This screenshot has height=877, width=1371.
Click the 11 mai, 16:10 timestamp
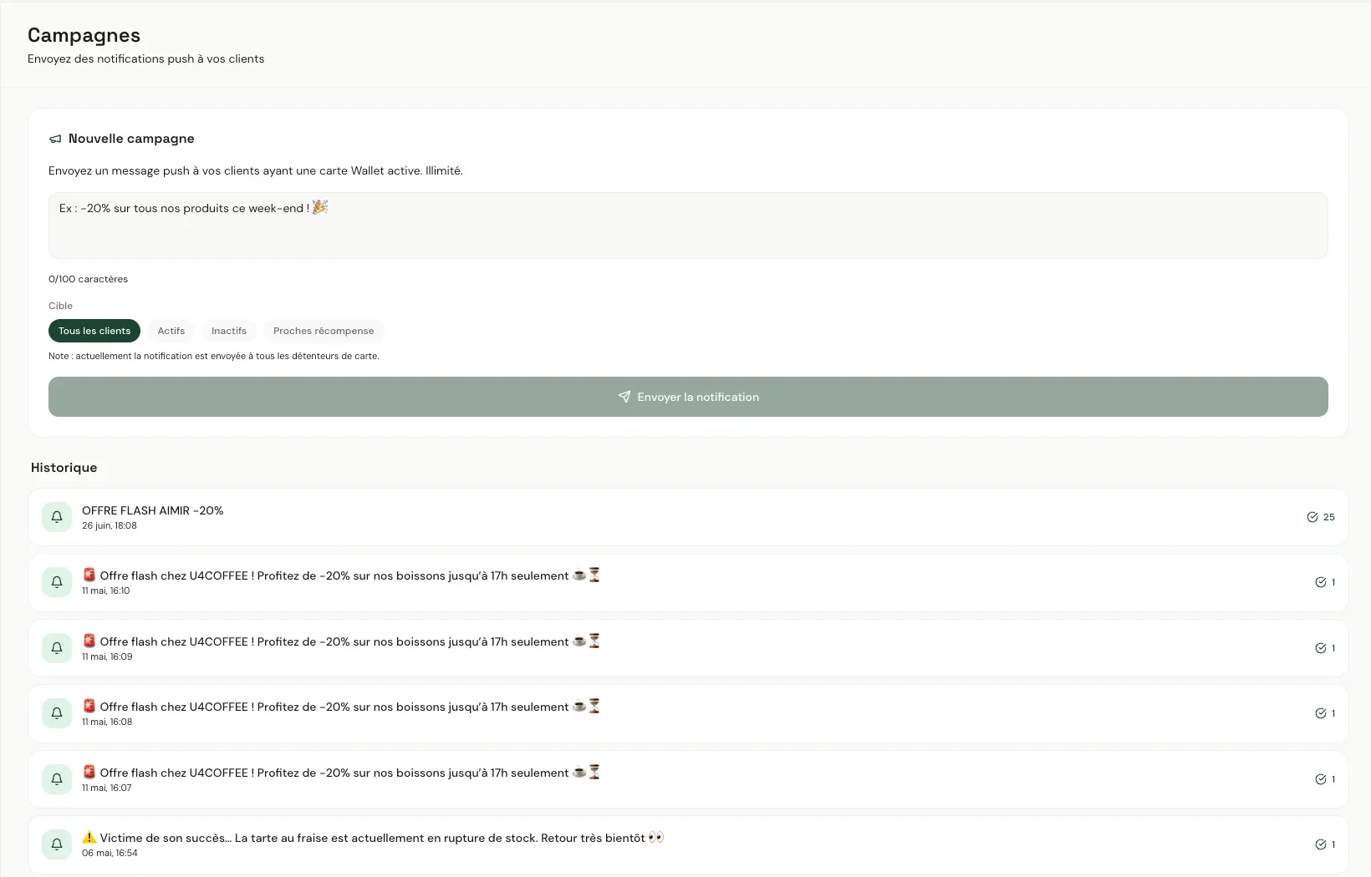coord(106,591)
